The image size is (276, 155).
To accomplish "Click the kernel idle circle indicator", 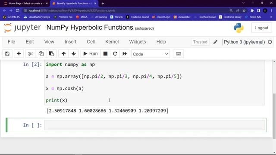I will 270,42.
